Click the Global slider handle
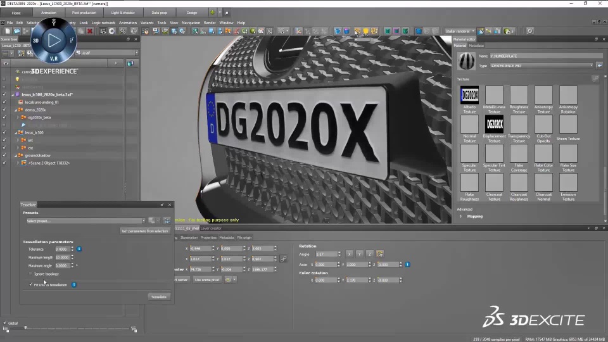 (x=25, y=328)
